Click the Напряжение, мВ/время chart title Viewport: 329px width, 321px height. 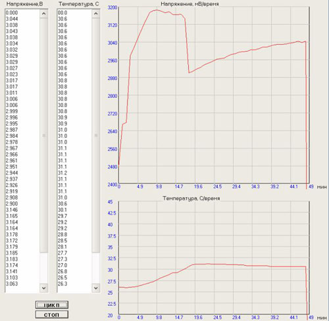pyautogui.click(x=190, y=4)
